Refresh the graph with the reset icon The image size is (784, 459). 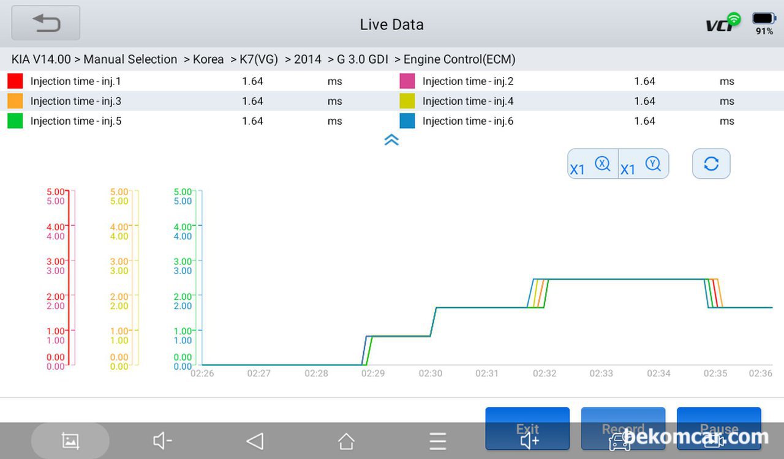tap(711, 164)
